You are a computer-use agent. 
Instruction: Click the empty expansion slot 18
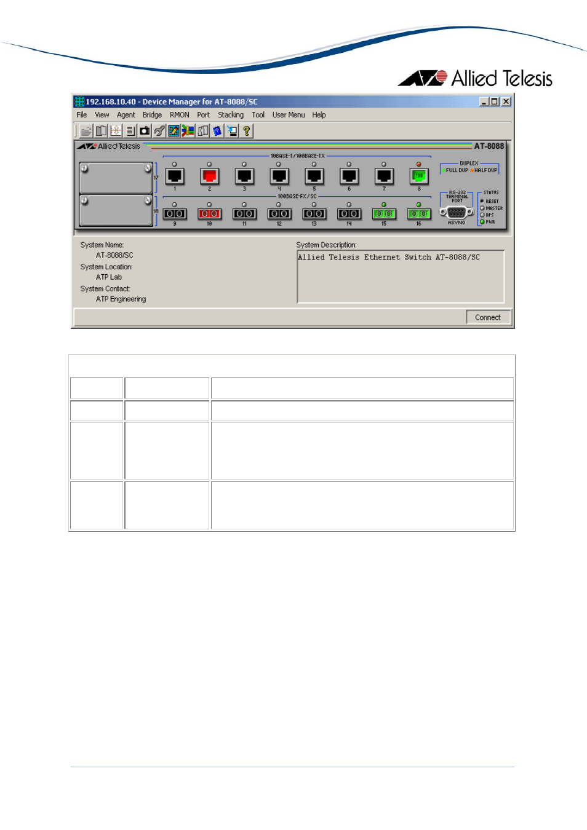pos(116,211)
